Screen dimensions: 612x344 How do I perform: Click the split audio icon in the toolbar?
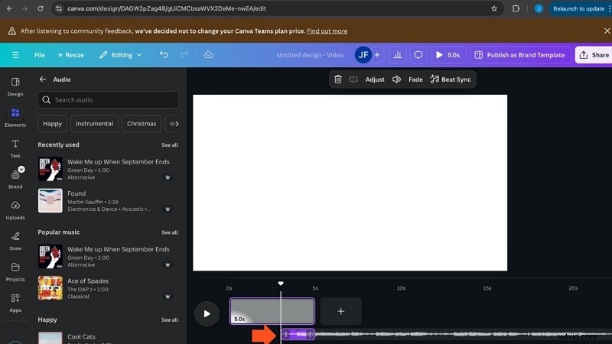tap(353, 80)
